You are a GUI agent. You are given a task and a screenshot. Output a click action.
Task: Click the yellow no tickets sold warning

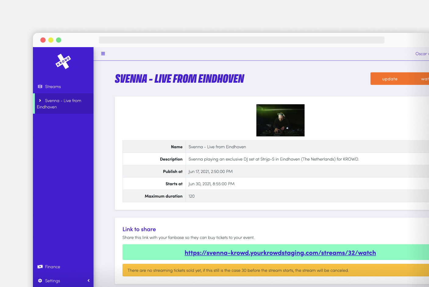(x=275, y=270)
